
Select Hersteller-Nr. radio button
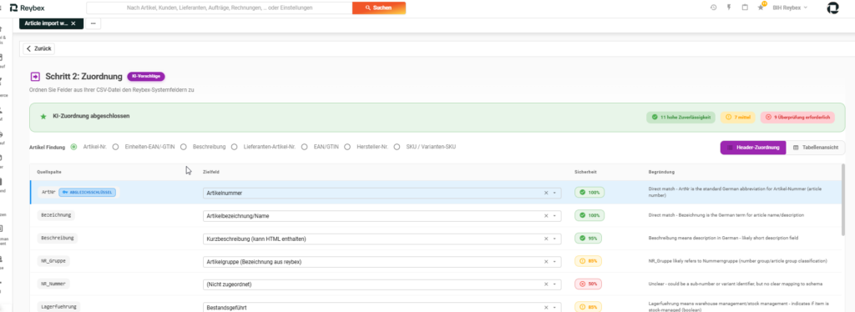[x=347, y=147]
